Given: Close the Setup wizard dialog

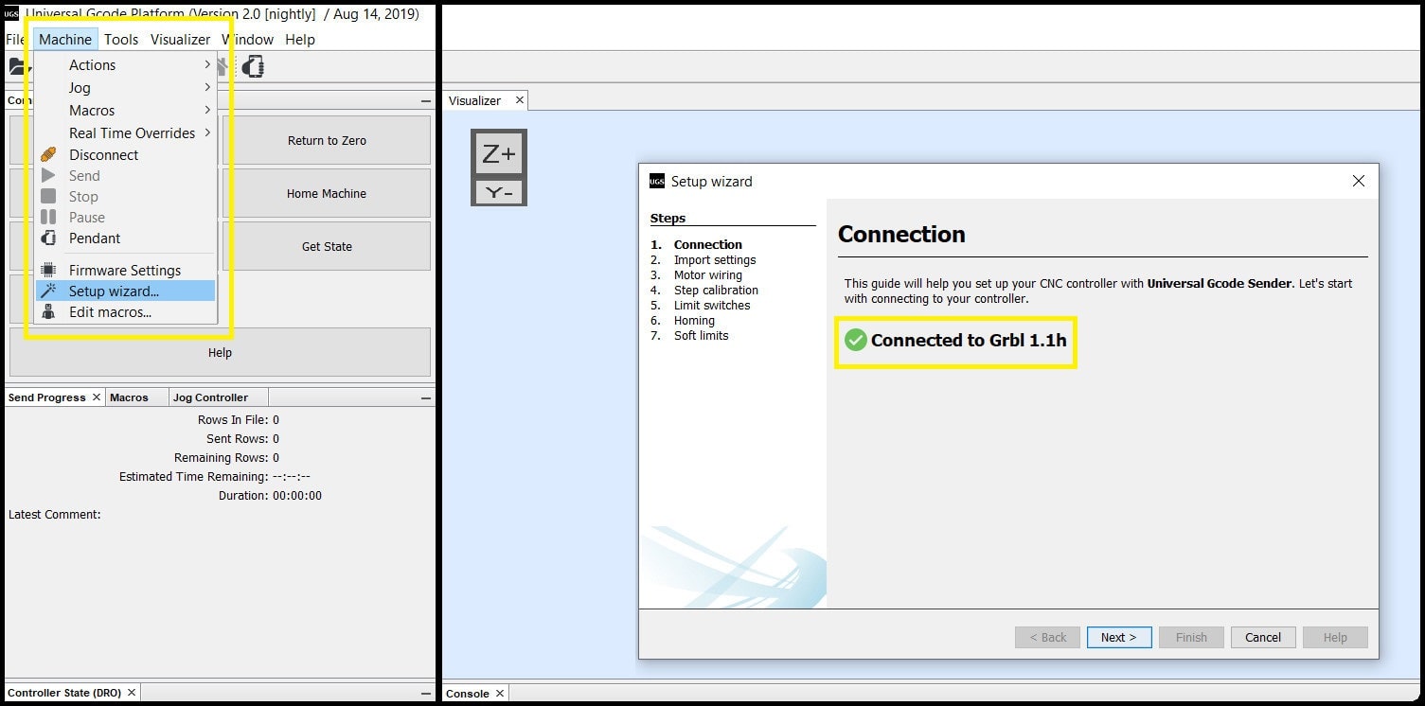Looking at the screenshot, I should click(x=1359, y=181).
